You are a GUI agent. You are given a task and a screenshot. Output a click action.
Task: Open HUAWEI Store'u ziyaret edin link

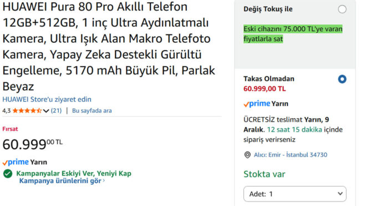tap(47, 99)
